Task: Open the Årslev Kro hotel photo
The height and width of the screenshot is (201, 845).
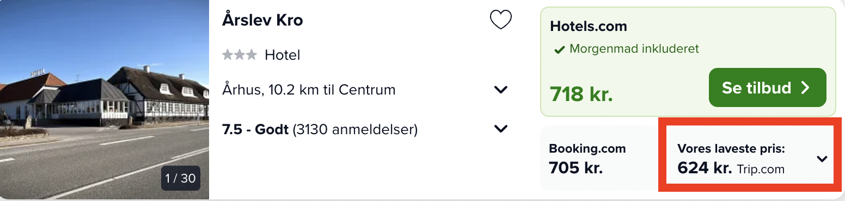Action: click(x=105, y=99)
